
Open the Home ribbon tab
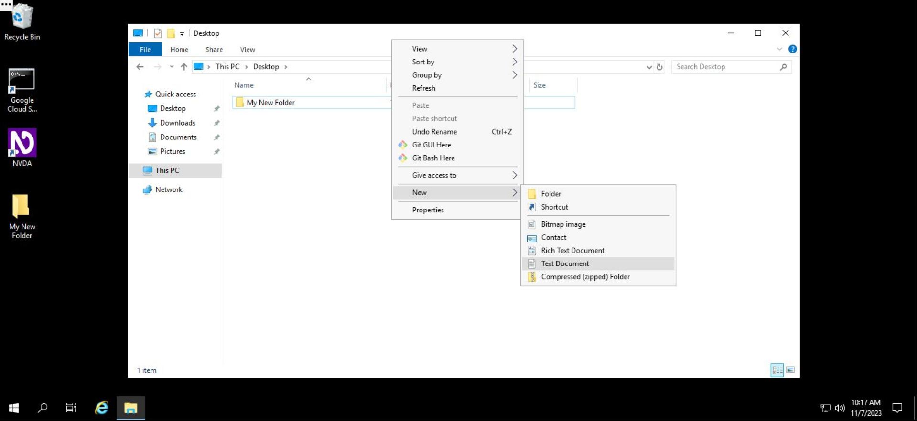179,50
